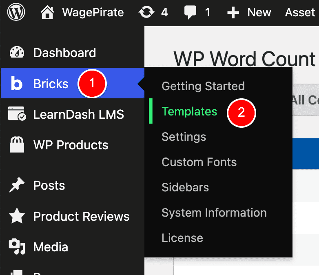Open the New content menu
Viewport: 319px width, 275px height.
tap(259, 12)
